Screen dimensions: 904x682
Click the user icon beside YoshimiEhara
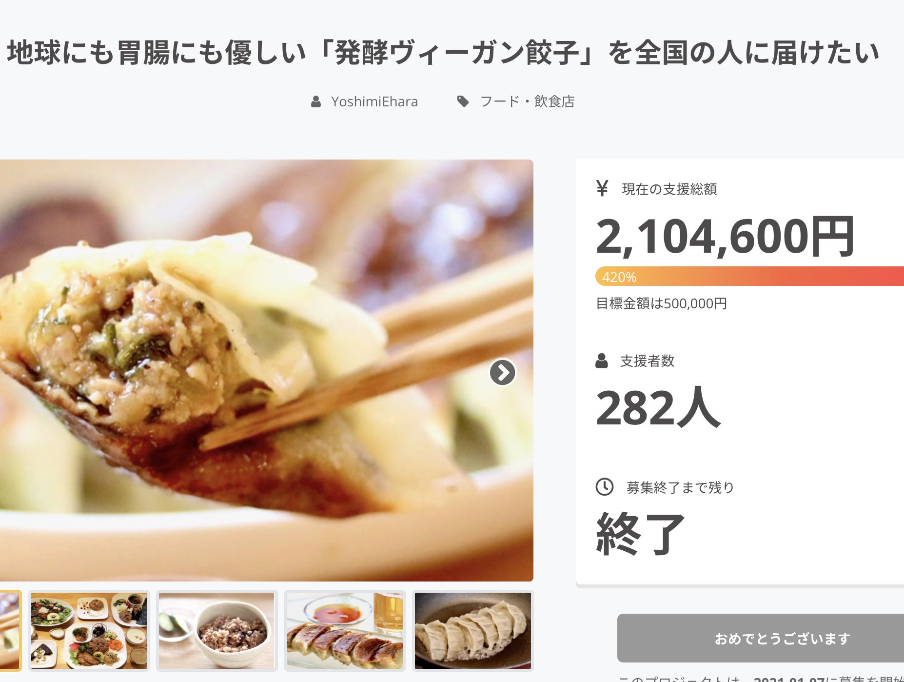click(316, 101)
